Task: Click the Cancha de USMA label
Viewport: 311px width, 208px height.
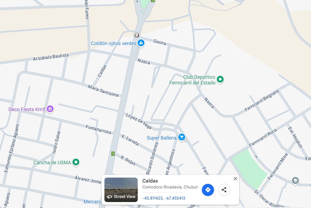Action: point(52,163)
